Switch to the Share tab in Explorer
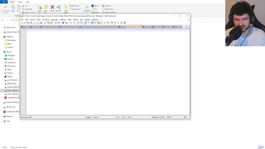This screenshot has height=149, width=265. coord(20,2)
